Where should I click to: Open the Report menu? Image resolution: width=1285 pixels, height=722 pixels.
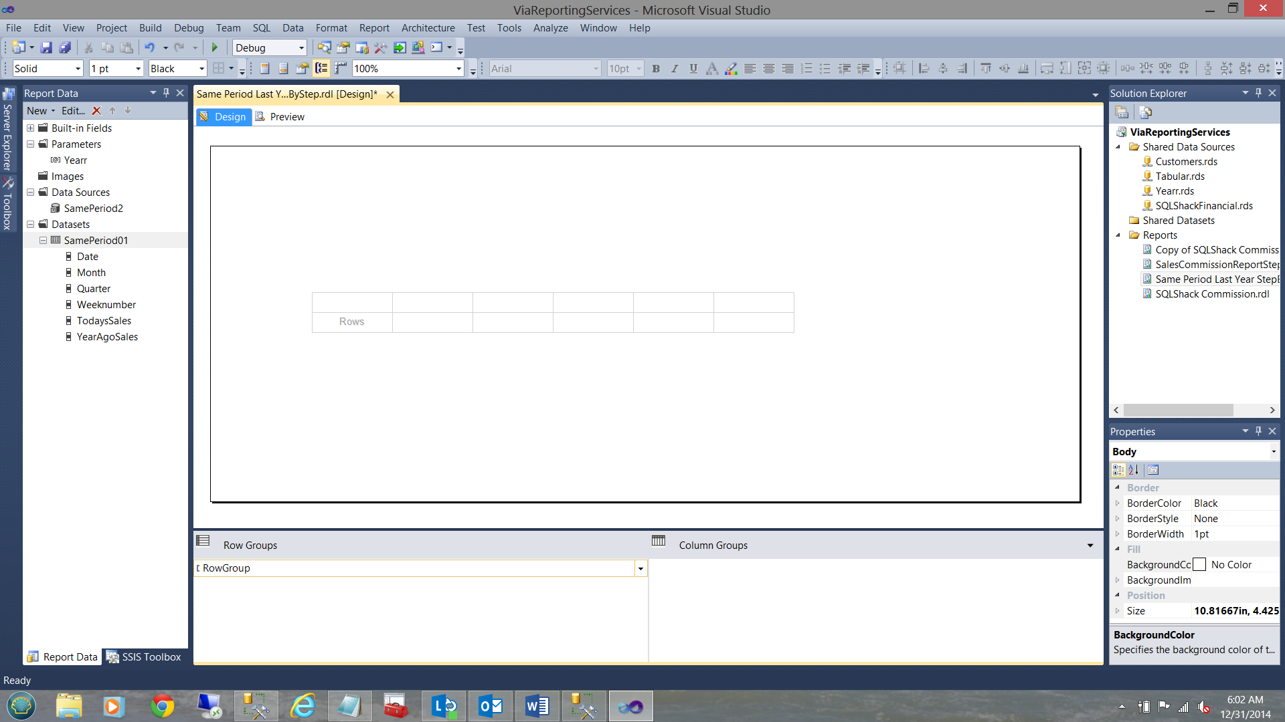coord(373,28)
